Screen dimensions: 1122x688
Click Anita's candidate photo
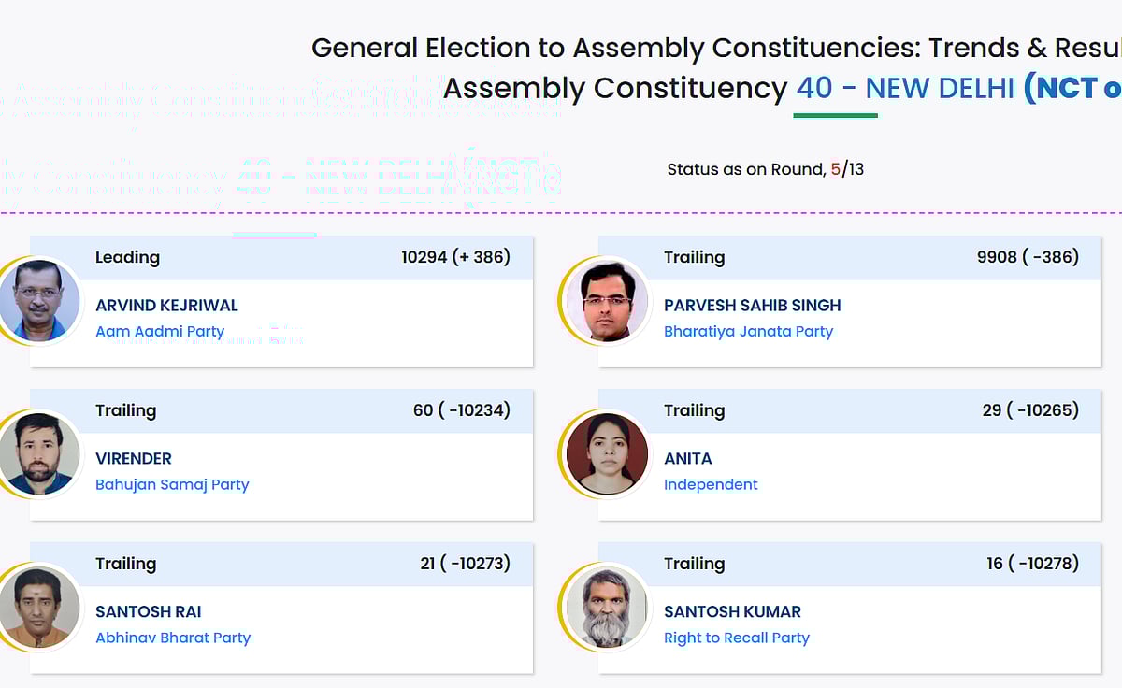pos(607,454)
